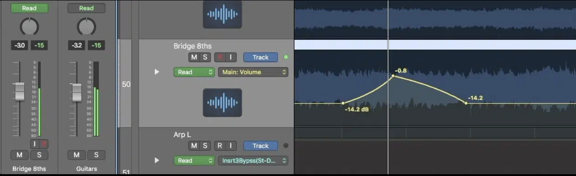The width and height of the screenshot is (576, 176).
Task: Mute the Bridge 8ths track header
Action: tap(194, 57)
